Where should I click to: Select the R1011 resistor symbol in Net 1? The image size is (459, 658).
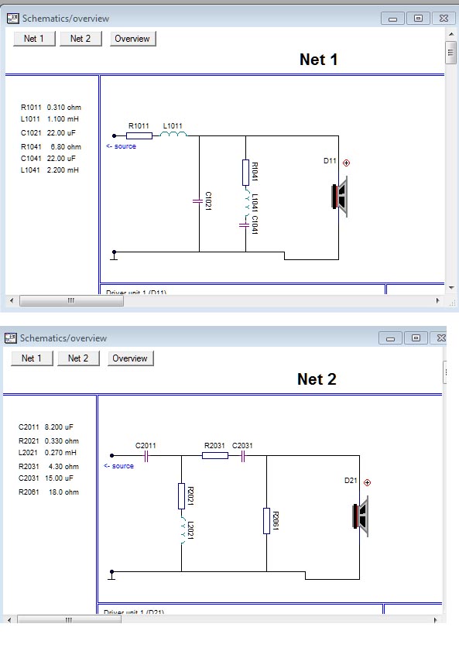tap(139, 135)
